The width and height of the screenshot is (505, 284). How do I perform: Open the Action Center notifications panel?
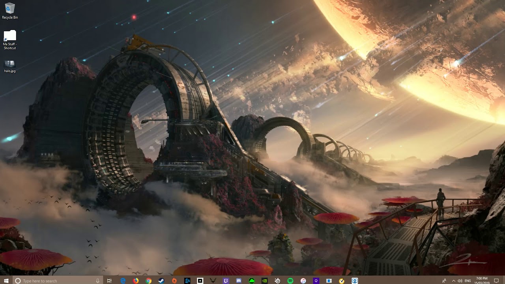pos(496,280)
